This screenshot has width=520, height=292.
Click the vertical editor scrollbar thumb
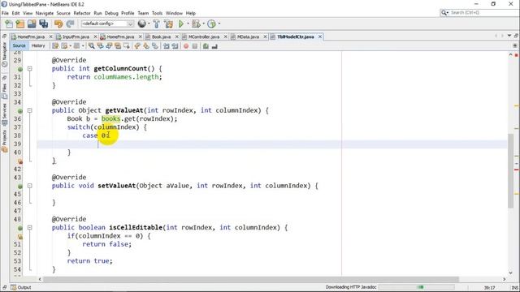[511, 171]
